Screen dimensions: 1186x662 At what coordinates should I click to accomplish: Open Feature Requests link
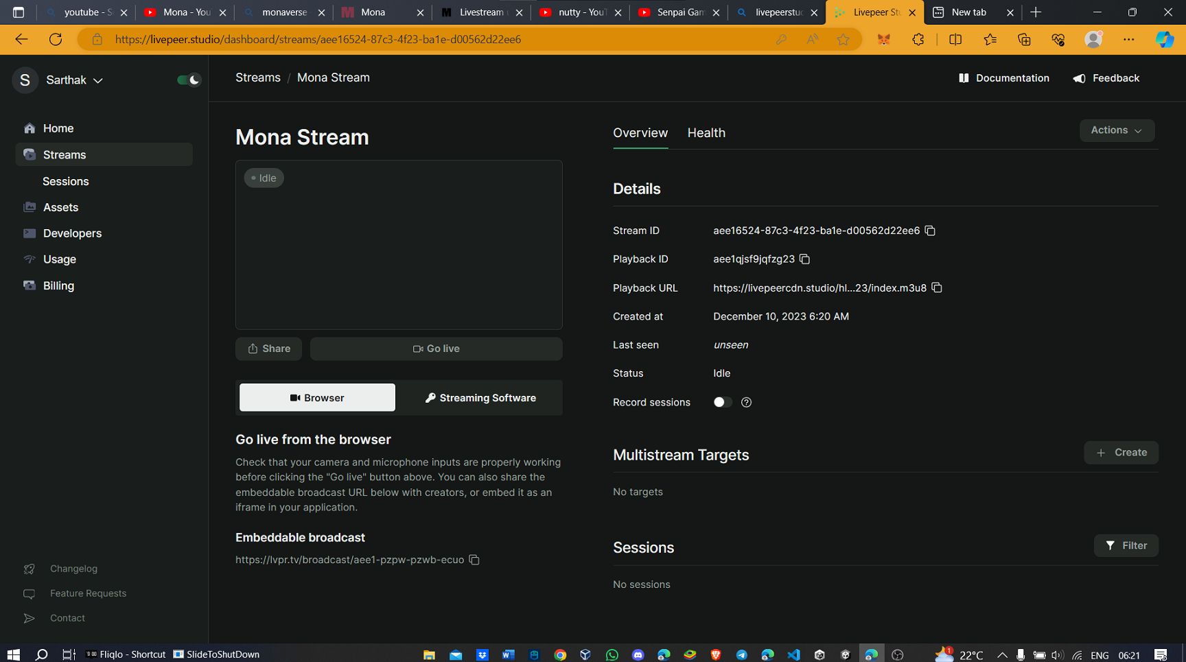click(x=88, y=593)
